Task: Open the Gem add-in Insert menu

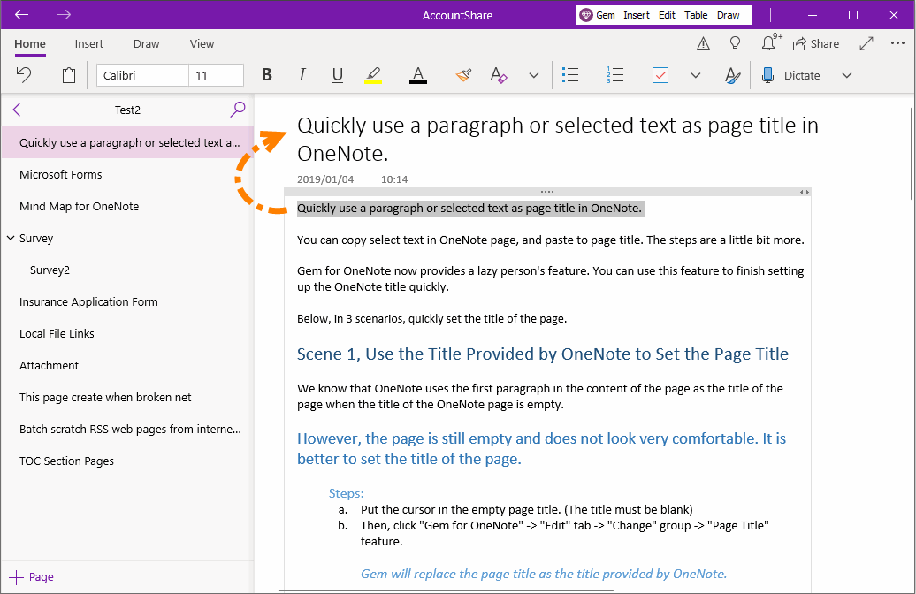Action: pyautogui.click(x=637, y=15)
